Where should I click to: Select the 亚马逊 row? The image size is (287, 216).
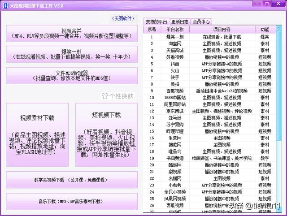tap(209, 118)
